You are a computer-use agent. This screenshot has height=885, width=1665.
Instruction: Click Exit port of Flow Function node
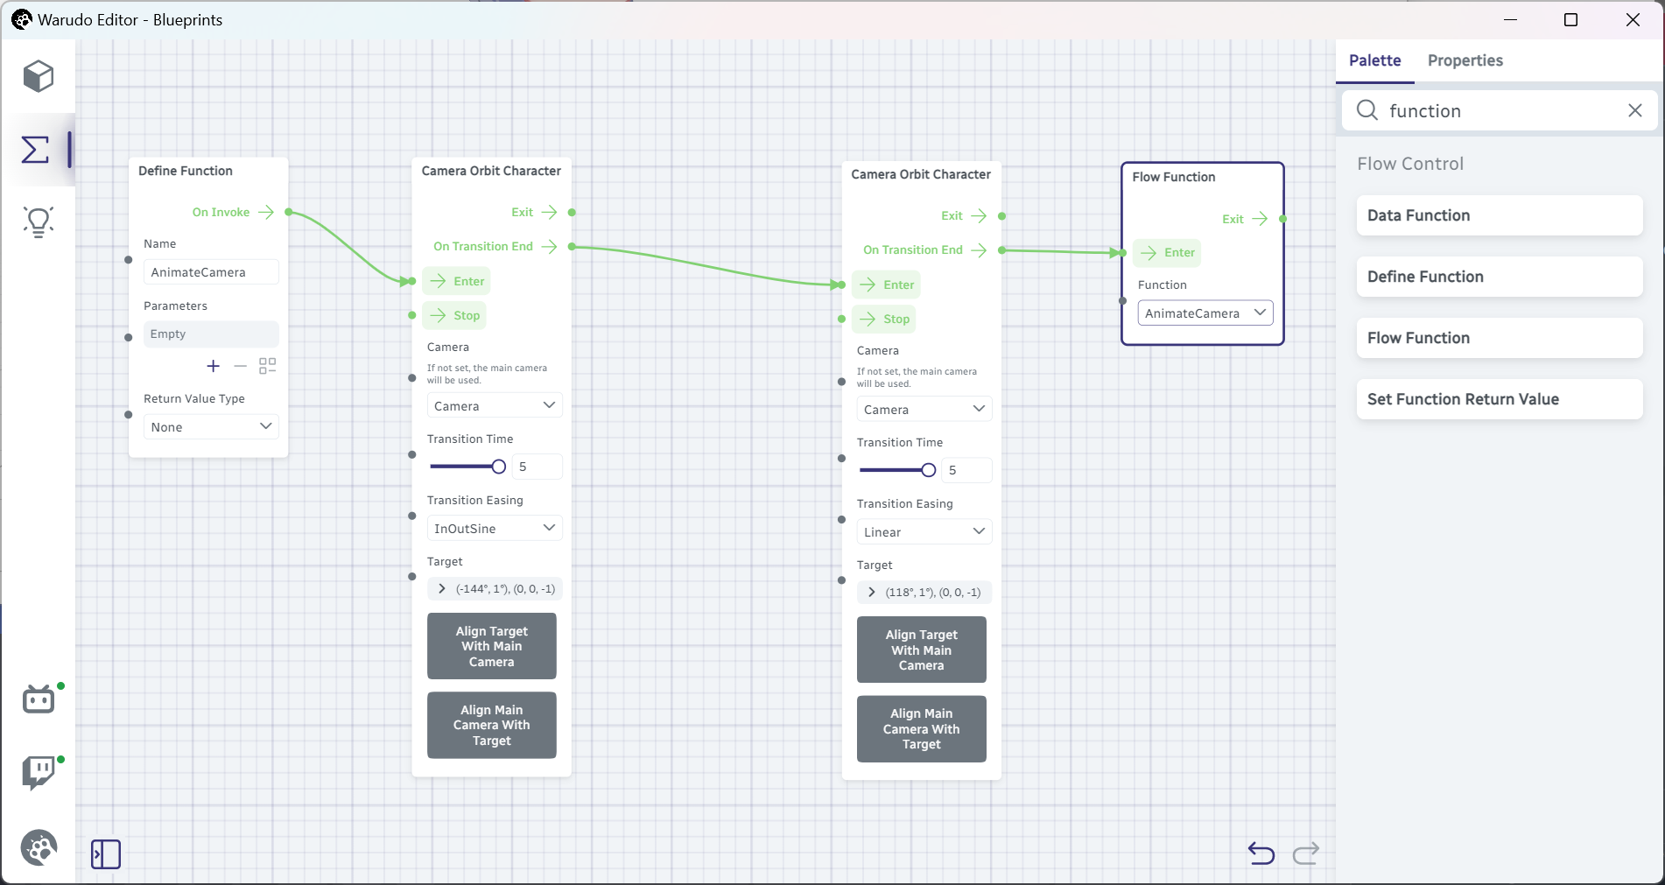click(x=1282, y=219)
